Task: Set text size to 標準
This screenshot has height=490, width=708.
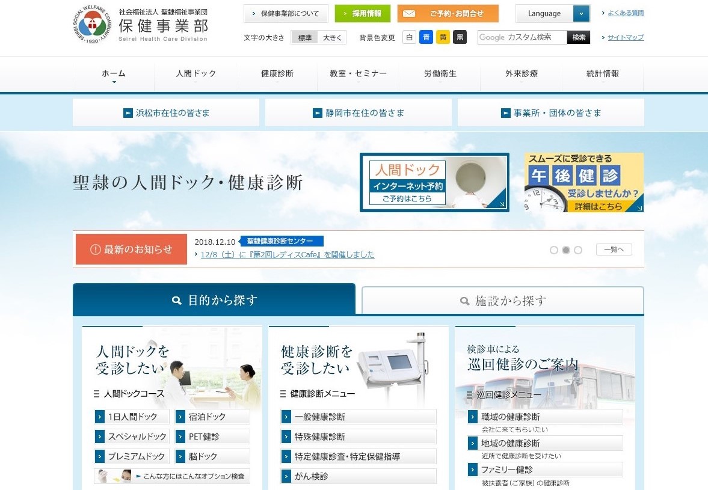Action: pos(305,37)
